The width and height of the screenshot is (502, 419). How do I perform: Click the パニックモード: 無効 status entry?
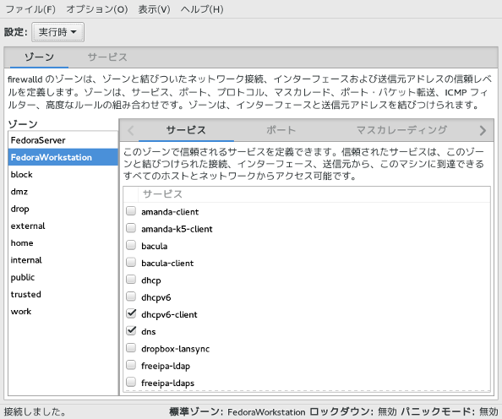pos(450,411)
